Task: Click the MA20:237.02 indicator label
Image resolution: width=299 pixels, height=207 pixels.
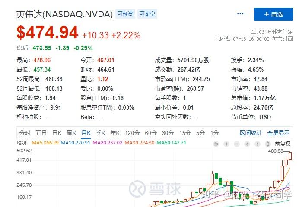Action: click(x=108, y=143)
